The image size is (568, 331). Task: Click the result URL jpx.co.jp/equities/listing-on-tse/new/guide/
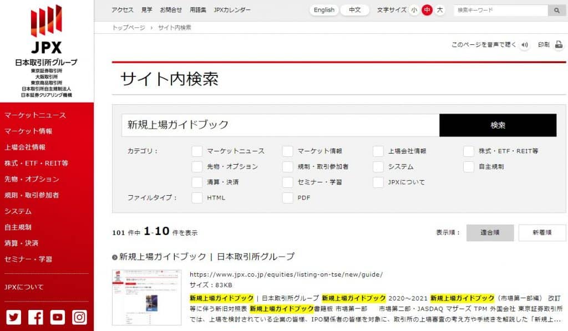(286, 274)
